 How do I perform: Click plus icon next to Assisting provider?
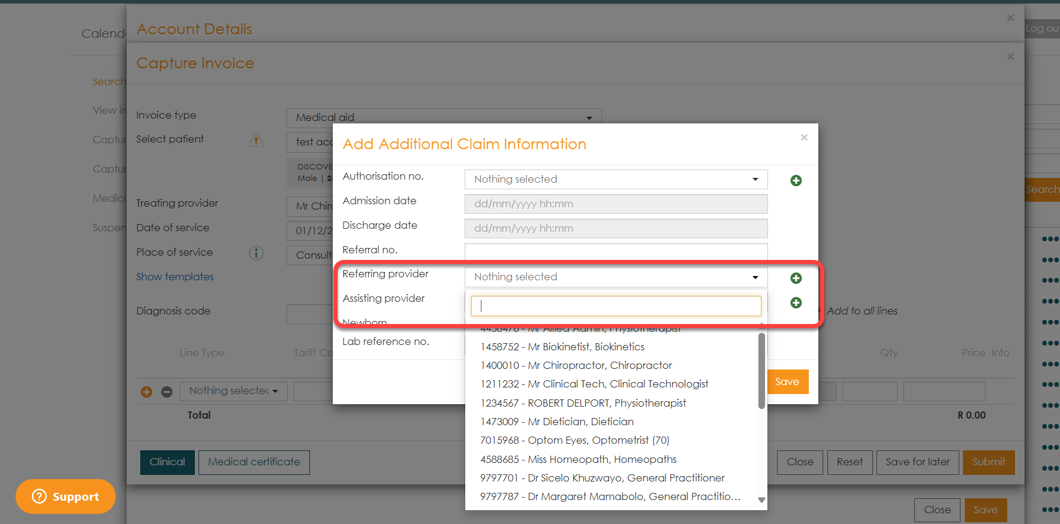pyautogui.click(x=796, y=302)
